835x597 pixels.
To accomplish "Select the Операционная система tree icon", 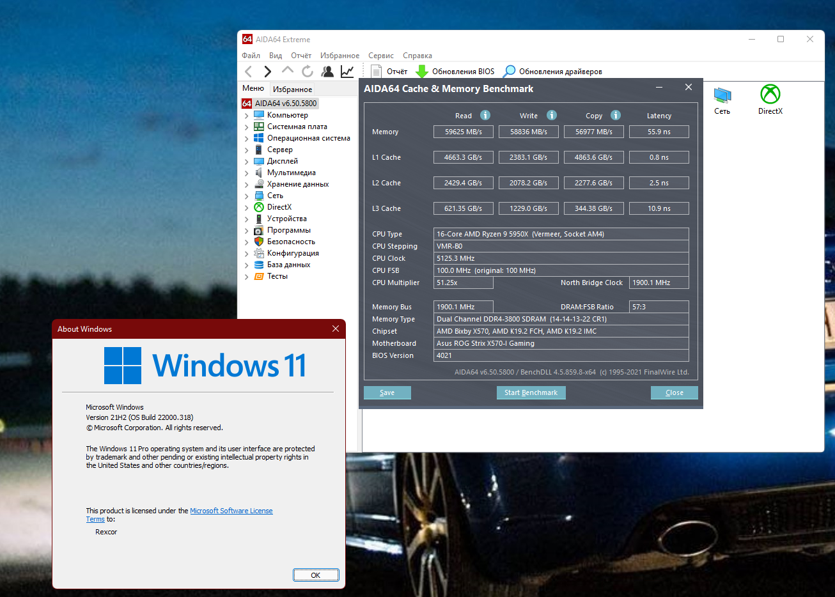I will click(x=259, y=138).
